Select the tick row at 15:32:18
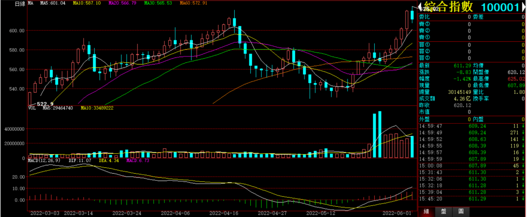527x217 pixels. click(x=472, y=185)
